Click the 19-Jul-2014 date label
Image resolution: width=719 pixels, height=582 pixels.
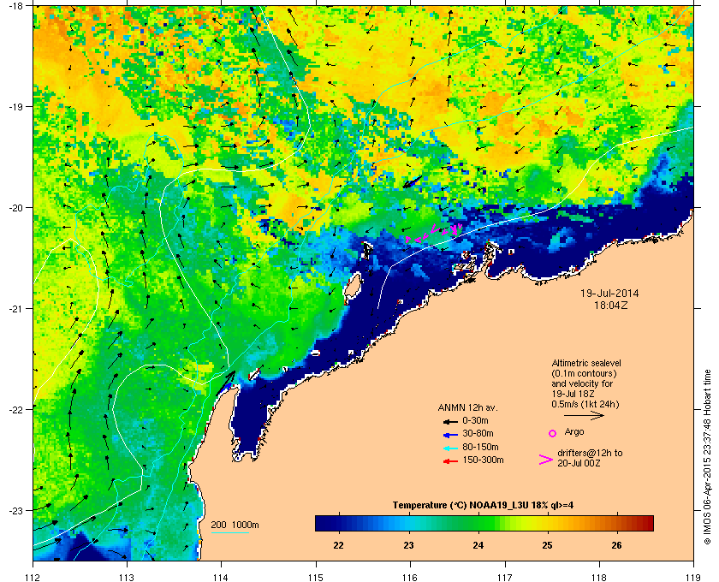point(609,294)
